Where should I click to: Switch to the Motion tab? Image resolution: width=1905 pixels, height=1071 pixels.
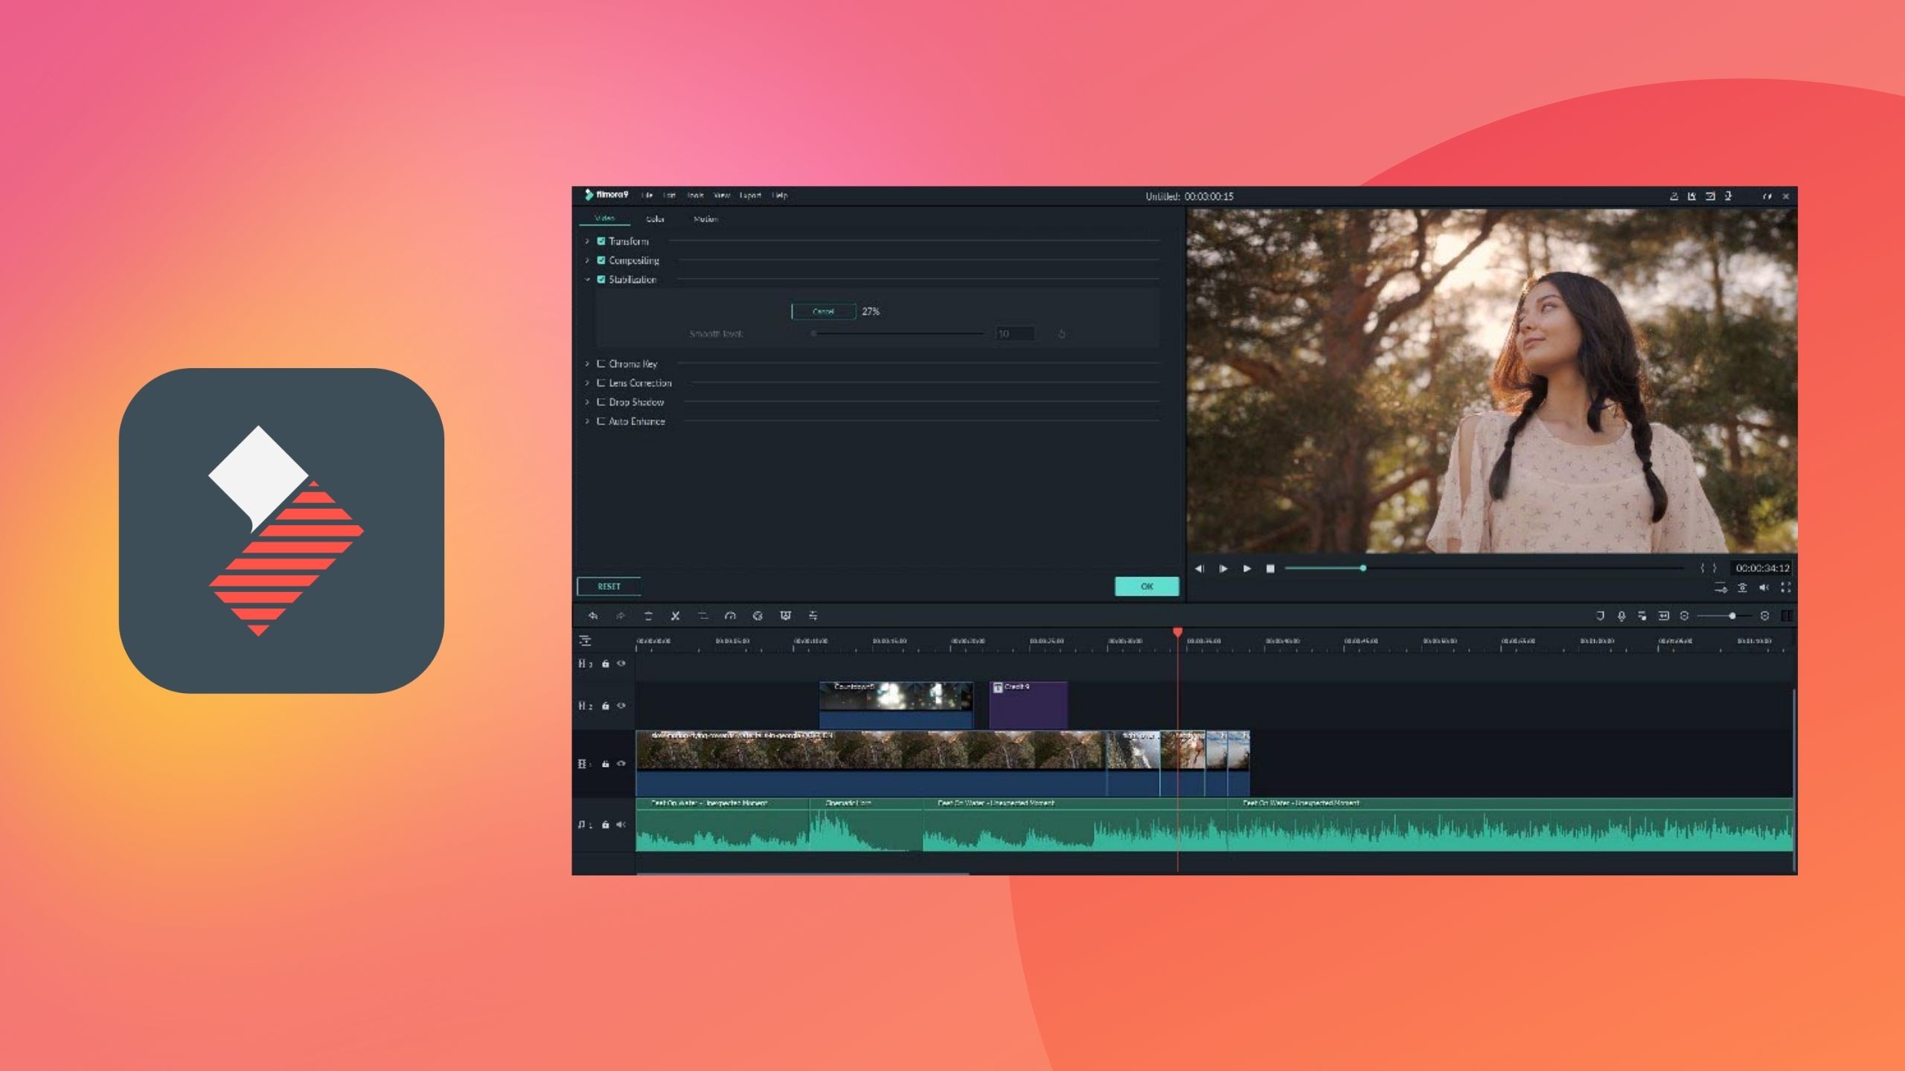[x=705, y=219]
